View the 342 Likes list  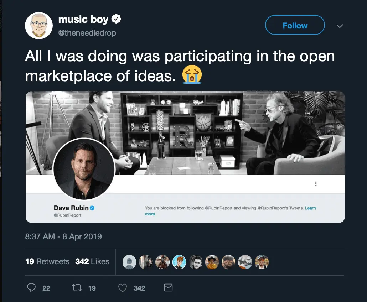92,261
